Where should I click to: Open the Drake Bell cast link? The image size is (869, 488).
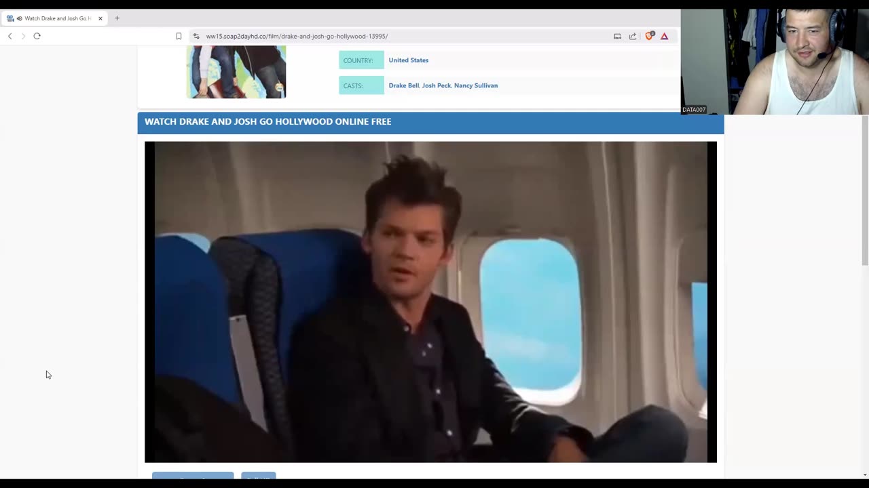click(x=403, y=85)
